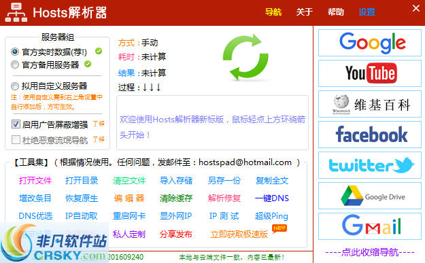The height and width of the screenshot is (263, 425).
Task: Click the 结果：未计算 text
Action: (x=142, y=73)
